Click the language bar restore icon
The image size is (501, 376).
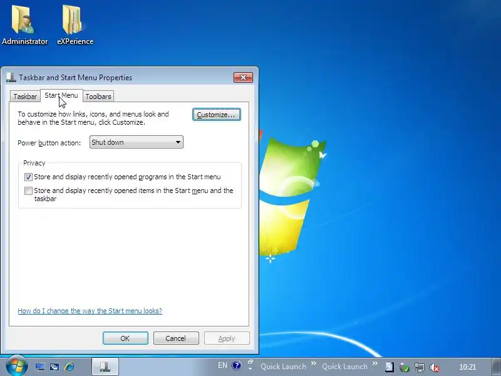coord(250,362)
